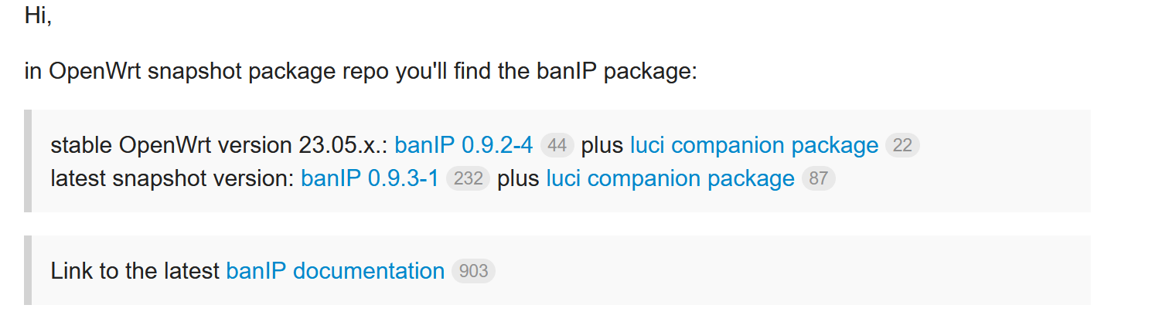
Task: Open luci companion package link for latest snapshot
Action: pyautogui.click(x=670, y=179)
